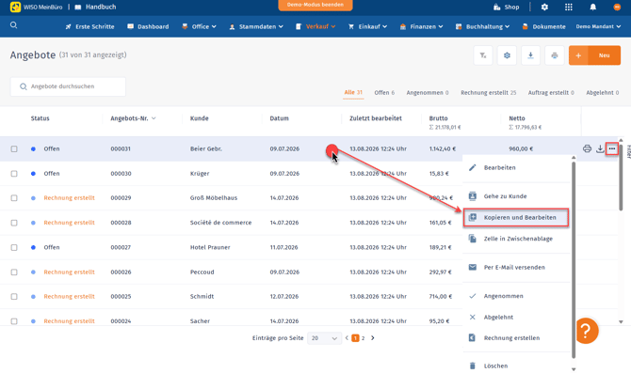Click the orange user avatar icon
This screenshot has height=373, width=631.
coord(617,7)
